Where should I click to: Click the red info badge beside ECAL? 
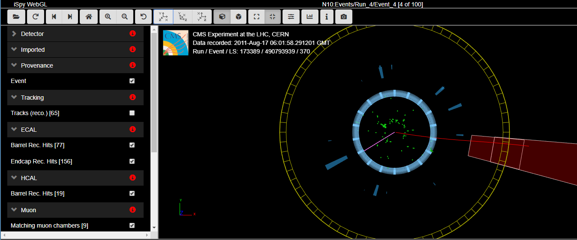pyautogui.click(x=132, y=130)
